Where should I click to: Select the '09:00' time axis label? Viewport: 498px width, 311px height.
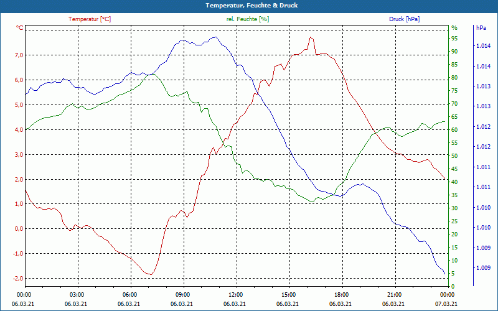[x=183, y=295]
